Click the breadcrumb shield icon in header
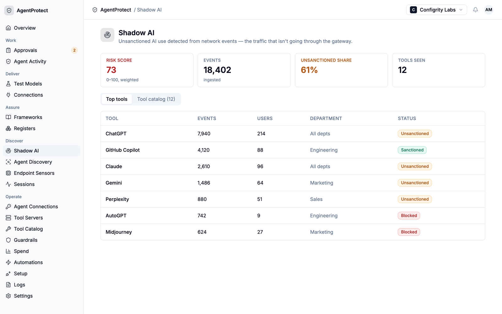 [x=95, y=10]
